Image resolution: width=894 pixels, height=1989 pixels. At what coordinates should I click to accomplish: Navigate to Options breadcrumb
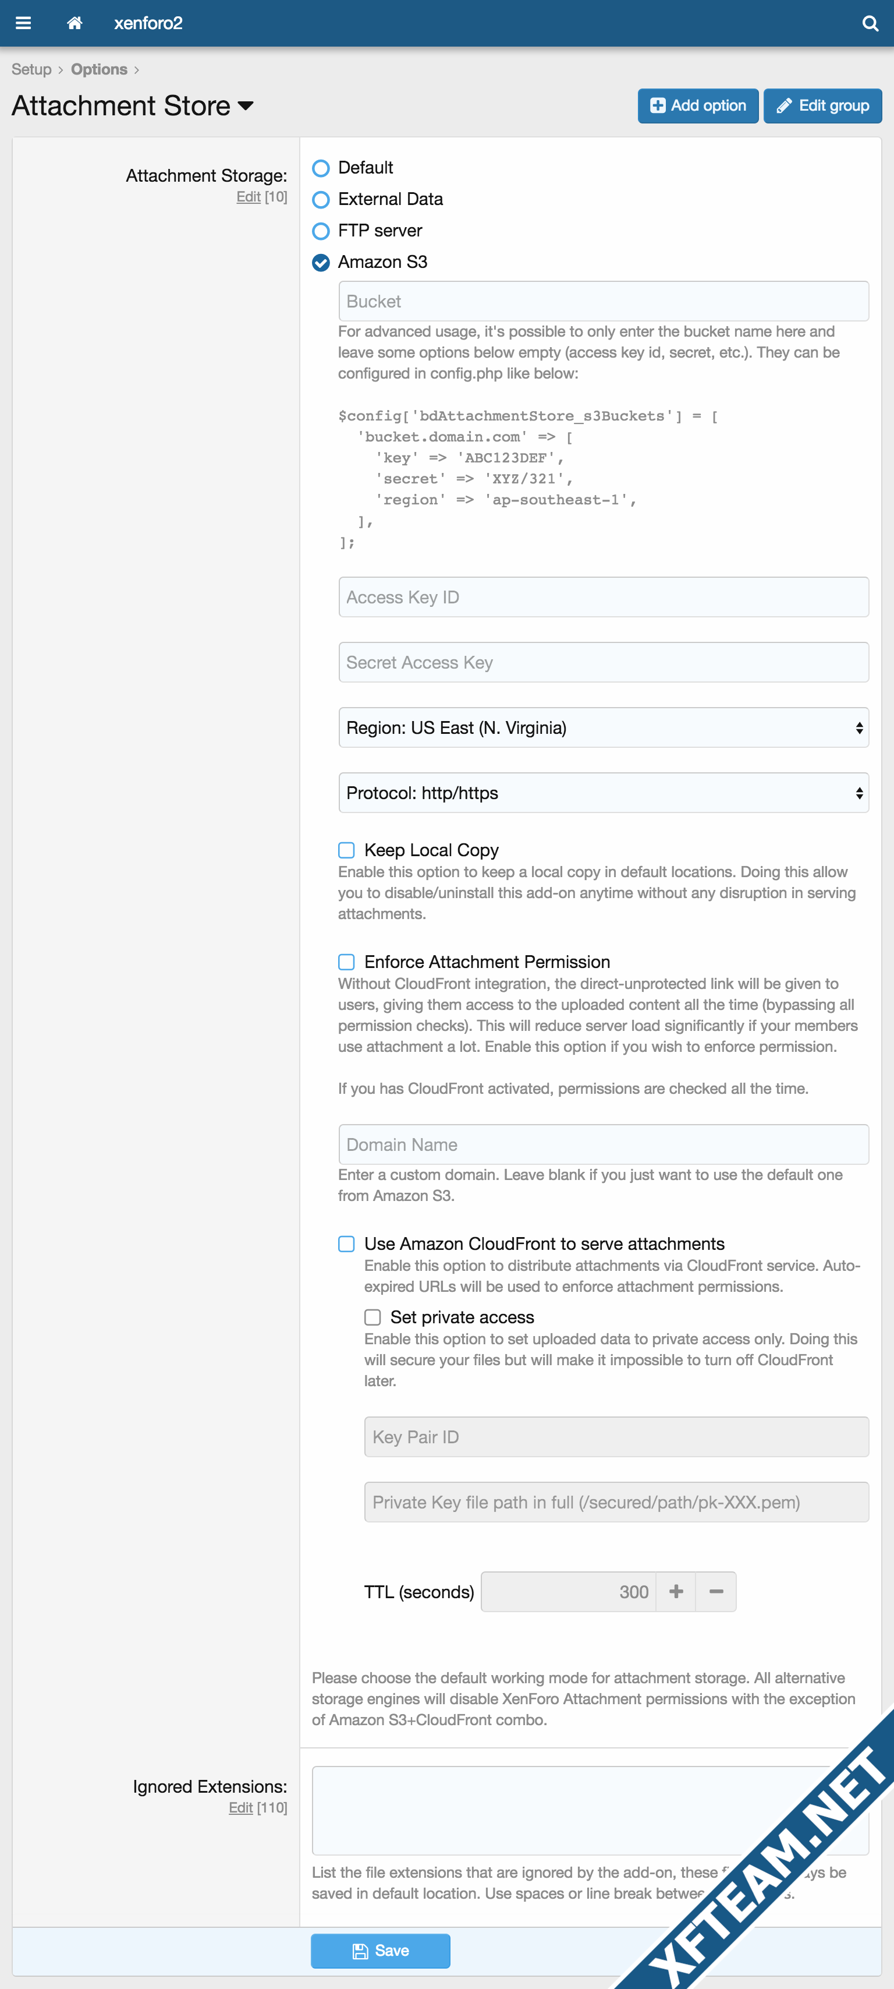tap(99, 69)
